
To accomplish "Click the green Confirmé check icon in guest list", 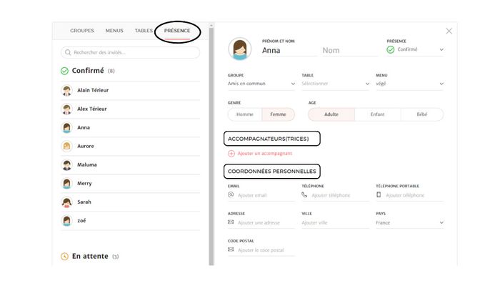I will pyautogui.click(x=64, y=71).
